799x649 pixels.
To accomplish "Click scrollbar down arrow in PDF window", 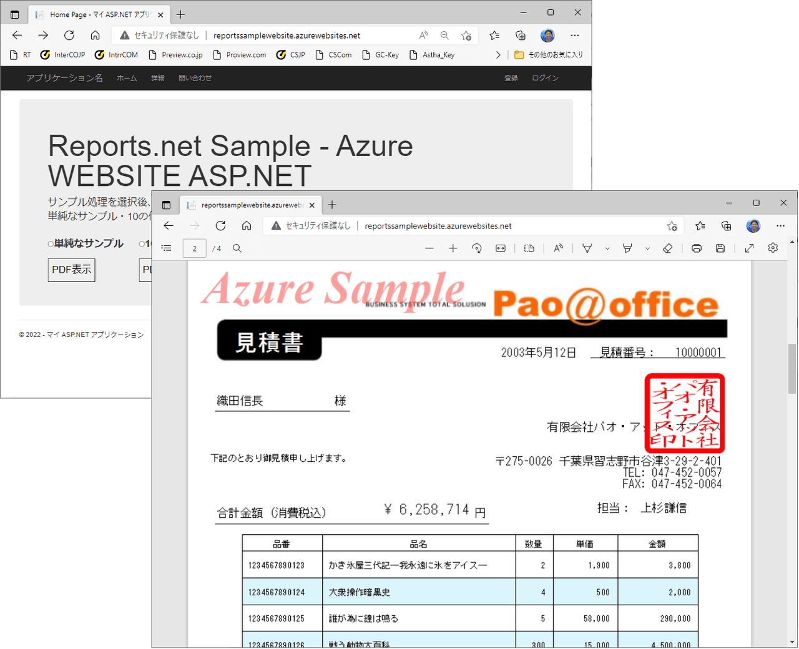I will [792, 642].
